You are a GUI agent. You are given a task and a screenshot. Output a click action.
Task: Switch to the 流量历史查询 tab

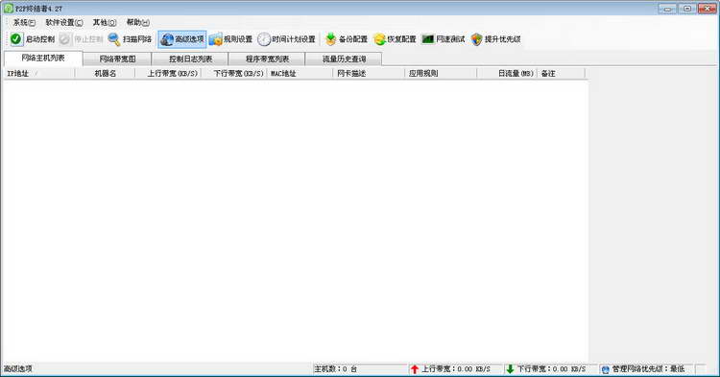(344, 59)
